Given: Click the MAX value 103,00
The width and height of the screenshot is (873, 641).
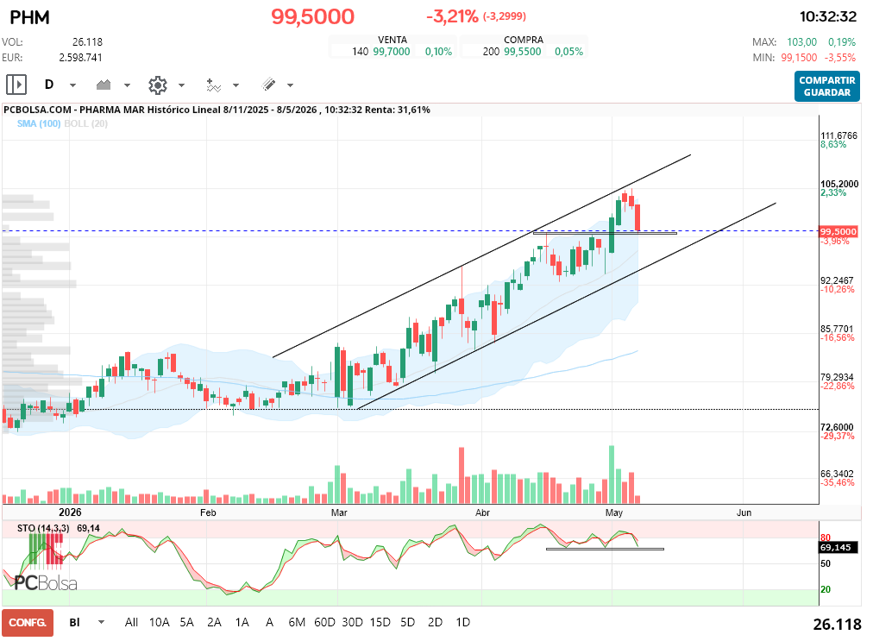Looking at the screenshot, I should [x=801, y=42].
